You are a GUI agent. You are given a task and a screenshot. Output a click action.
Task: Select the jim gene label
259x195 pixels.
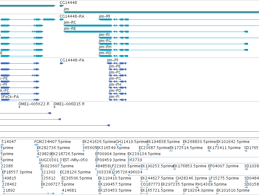coord(66,9)
